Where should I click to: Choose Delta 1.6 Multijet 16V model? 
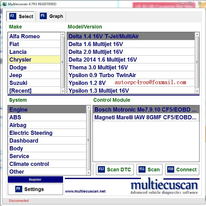(131, 44)
